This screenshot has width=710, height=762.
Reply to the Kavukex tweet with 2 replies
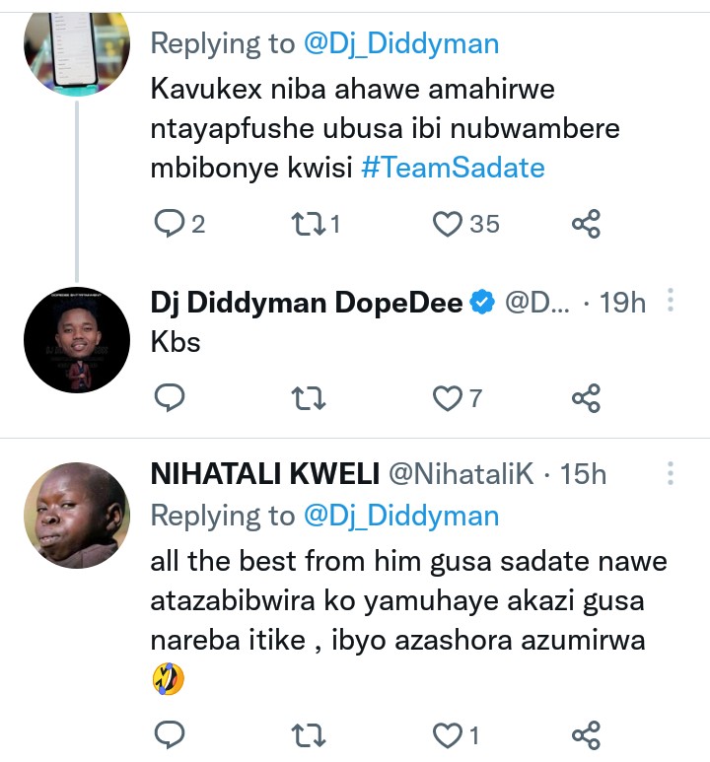169,225
